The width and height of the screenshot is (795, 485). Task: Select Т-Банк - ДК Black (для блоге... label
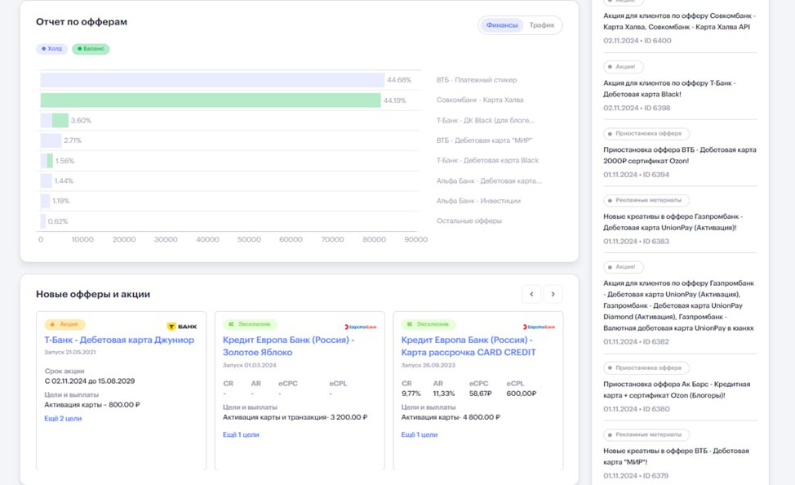point(485,120)
